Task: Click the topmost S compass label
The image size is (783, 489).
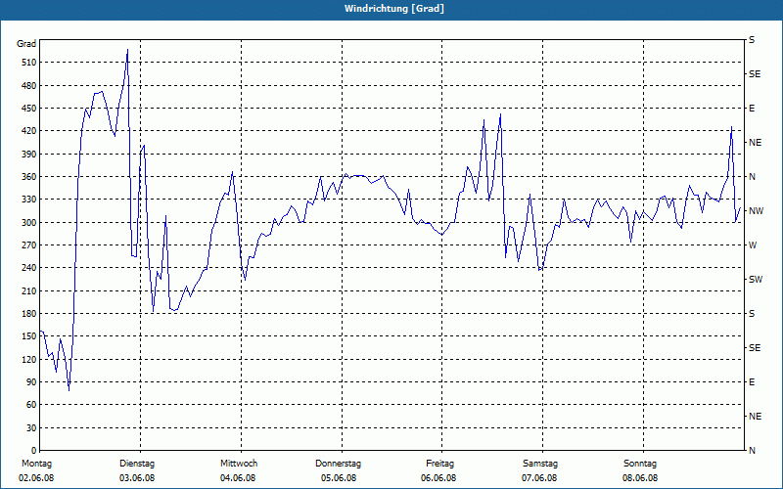Action: [752, 40]
